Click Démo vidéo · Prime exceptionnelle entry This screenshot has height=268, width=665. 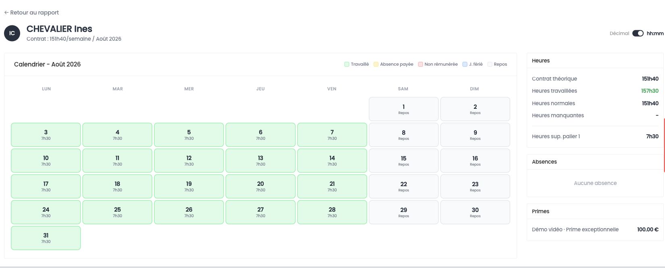[x=575, y=230]
